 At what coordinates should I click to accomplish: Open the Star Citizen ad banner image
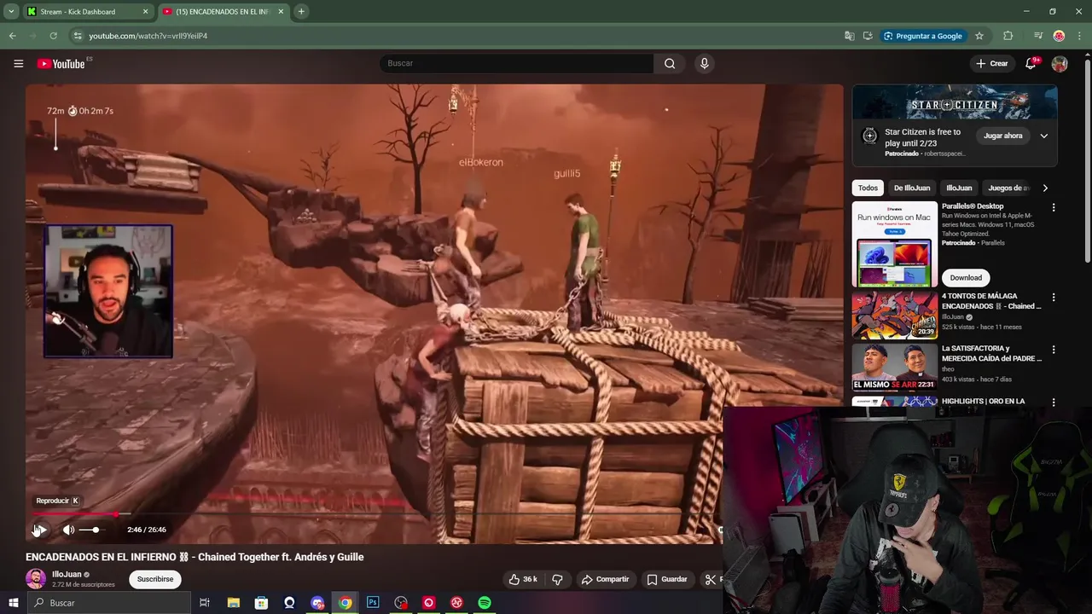tap(955, 103)
